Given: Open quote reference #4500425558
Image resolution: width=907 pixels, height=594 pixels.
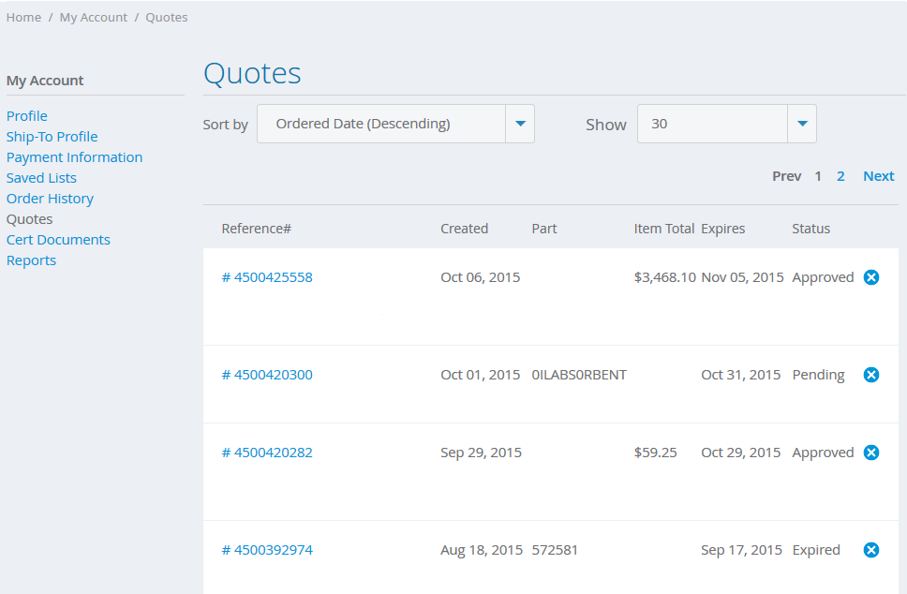Looking at the screenshot, I should 267,277.
